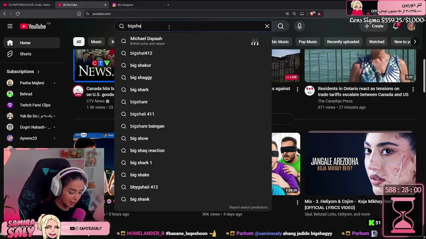Choose the bbygshaii 412 suggestion
The image size is (426, 239).
point(193,187)
